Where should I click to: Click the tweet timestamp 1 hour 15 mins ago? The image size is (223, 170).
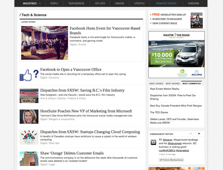click(167, 154)
